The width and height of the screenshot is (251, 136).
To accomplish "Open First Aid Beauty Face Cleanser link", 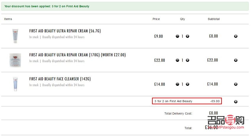I will 60,79.
